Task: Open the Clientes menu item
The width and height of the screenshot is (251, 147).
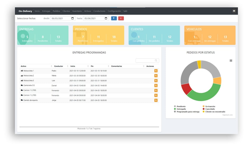Action: pyautogui.click(x=66, y=11)
